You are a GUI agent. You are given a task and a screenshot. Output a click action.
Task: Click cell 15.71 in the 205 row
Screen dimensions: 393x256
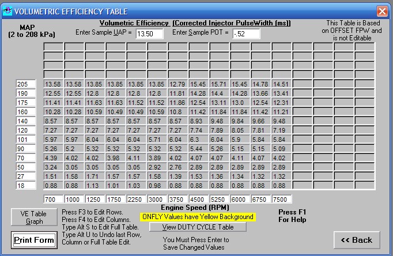tap(220, 84)
